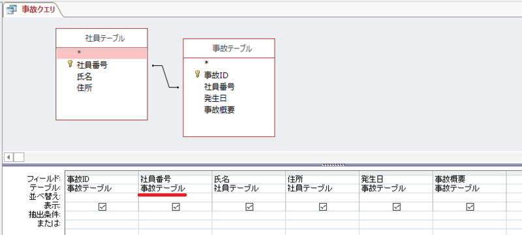Screen dimensions: 522x235
Task: Click the 抽出条件 cell for 氏名 column
Action: 249,215
